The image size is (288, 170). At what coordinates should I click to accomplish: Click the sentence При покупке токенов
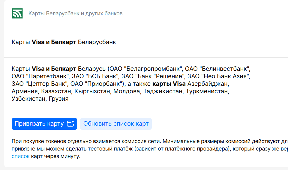(x=86, y=141)
